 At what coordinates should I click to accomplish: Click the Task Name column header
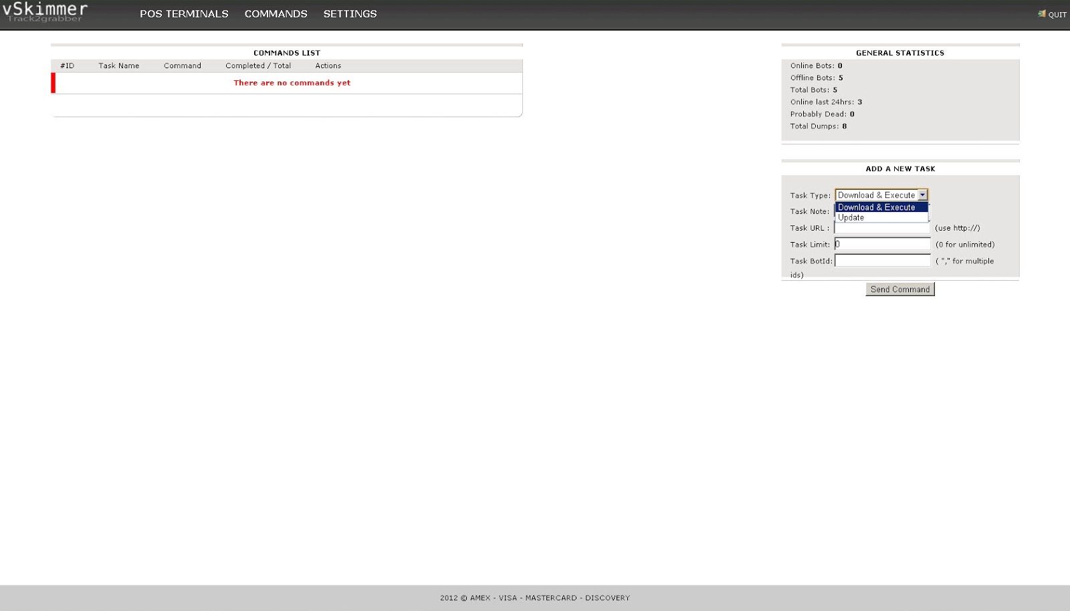coord(119,66)
